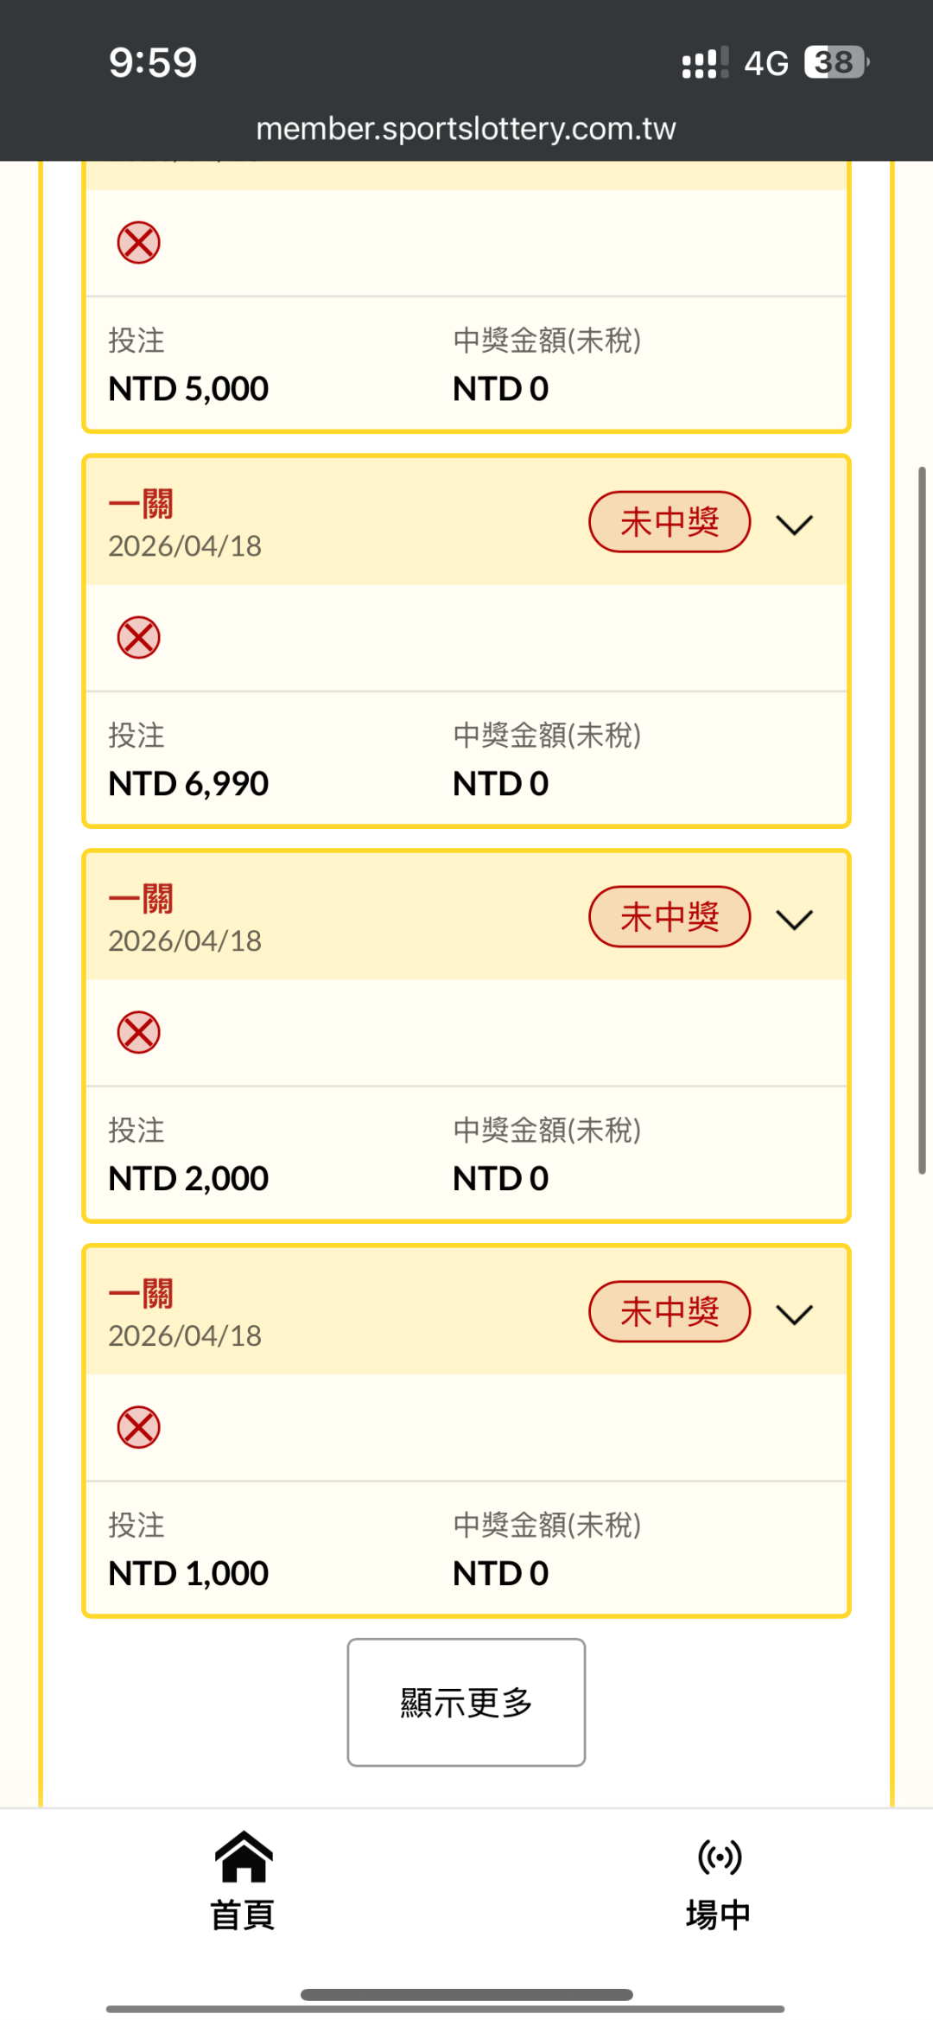This screenshot has width=933, height=2020.
Task: Tap the live broadcast 場中 icon
Action: 719,1857
